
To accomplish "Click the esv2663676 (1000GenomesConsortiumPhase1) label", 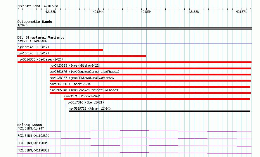I will click(x=84, y=72).
